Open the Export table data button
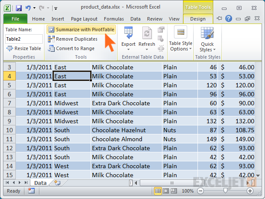This screenshot has width=265, height=199. (128, 37)
